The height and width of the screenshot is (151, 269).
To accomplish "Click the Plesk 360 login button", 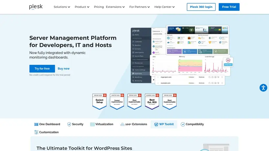I will click(201, 7).
